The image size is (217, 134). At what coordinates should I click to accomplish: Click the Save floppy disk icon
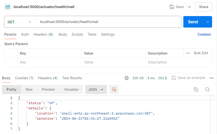click(172, 7)
